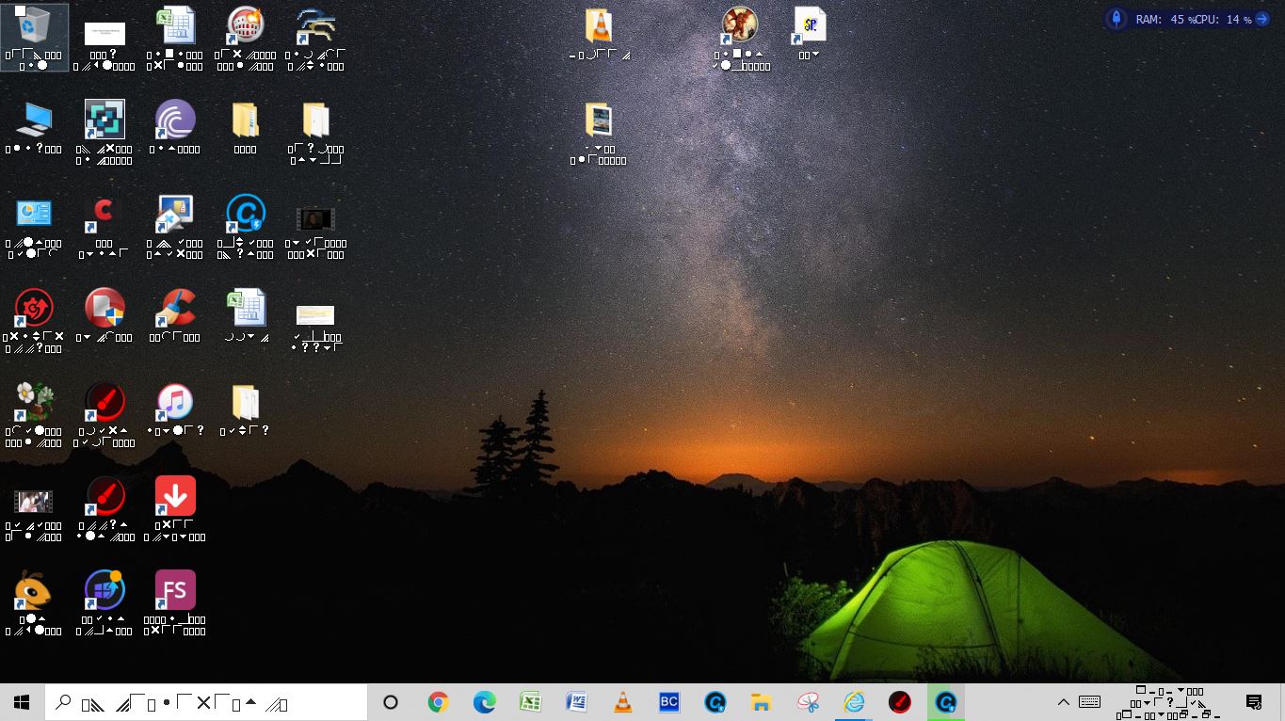Click the rocket icon on the RAM/CPU widget
The width and height of the screenshot is (1285, 721).
point(1116,19)
